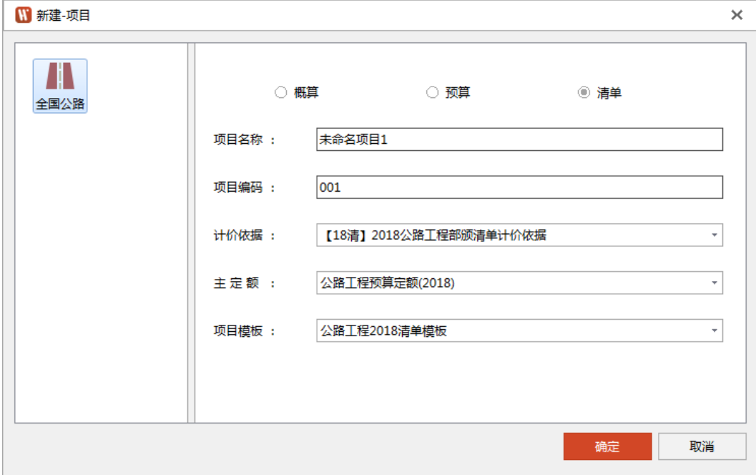The width and height of the screenshot is (756, 475).
Task: Choose the 预算 radio option
Action: pyautogui.click(x=432, y=92)
